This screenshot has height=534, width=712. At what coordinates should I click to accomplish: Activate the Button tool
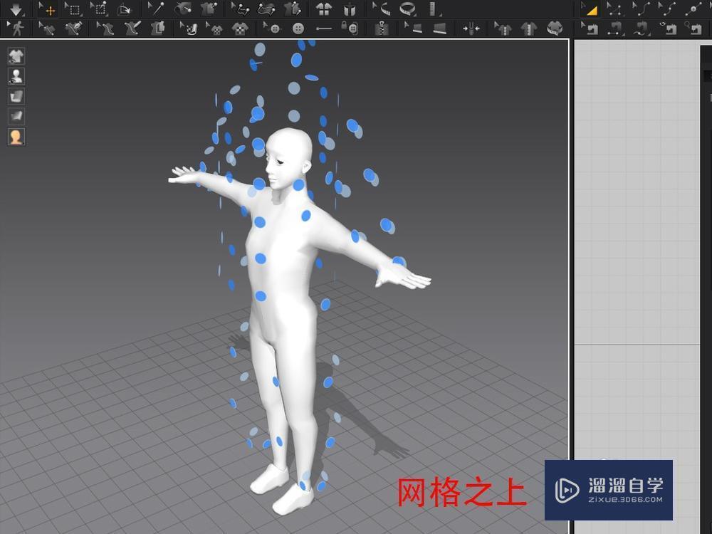coord(297,28)
